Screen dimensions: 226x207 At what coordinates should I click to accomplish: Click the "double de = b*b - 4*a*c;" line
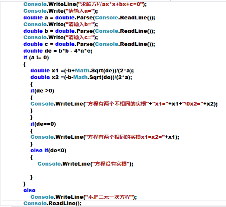[58, 51]
